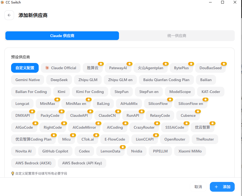Select the RelaxyCode preset

(x=160, y=115)
